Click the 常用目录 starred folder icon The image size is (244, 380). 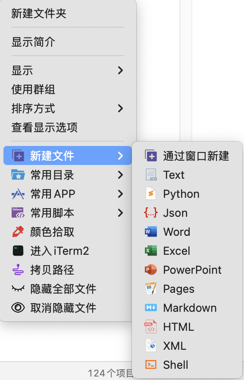[18, 175]
